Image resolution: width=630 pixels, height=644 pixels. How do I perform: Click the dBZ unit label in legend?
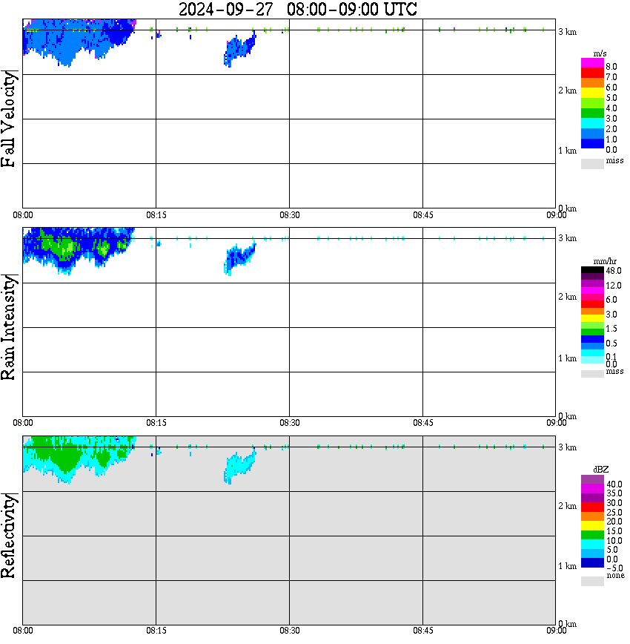click(x=600, y=470)
